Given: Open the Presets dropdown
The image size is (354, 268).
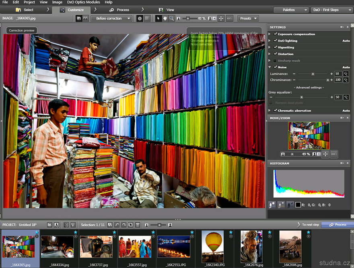Looking at the screenshot, I should coord(248,18).
